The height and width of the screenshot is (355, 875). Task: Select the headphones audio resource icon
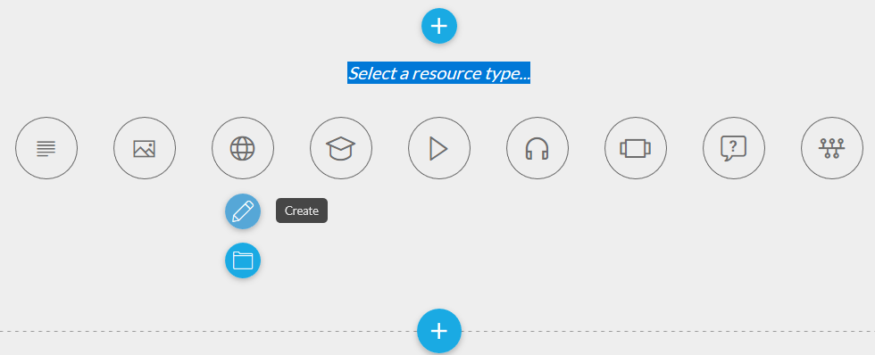[537, 148]
